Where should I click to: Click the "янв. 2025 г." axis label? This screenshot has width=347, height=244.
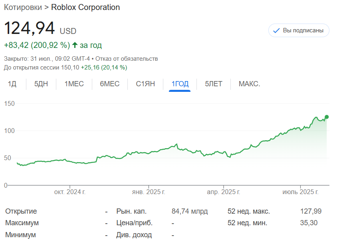149,192
